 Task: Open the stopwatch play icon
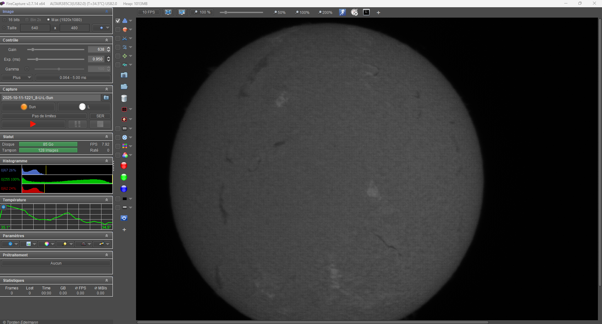click(x=354, y=12)
